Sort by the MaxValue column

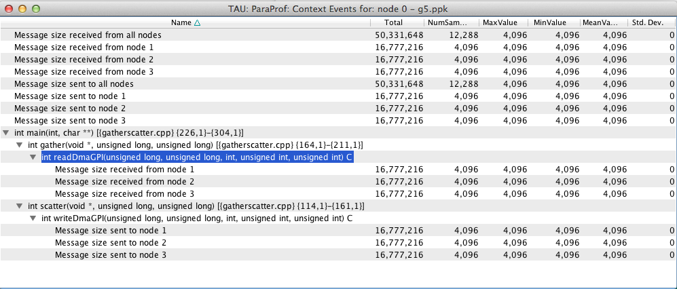(504, 23)
